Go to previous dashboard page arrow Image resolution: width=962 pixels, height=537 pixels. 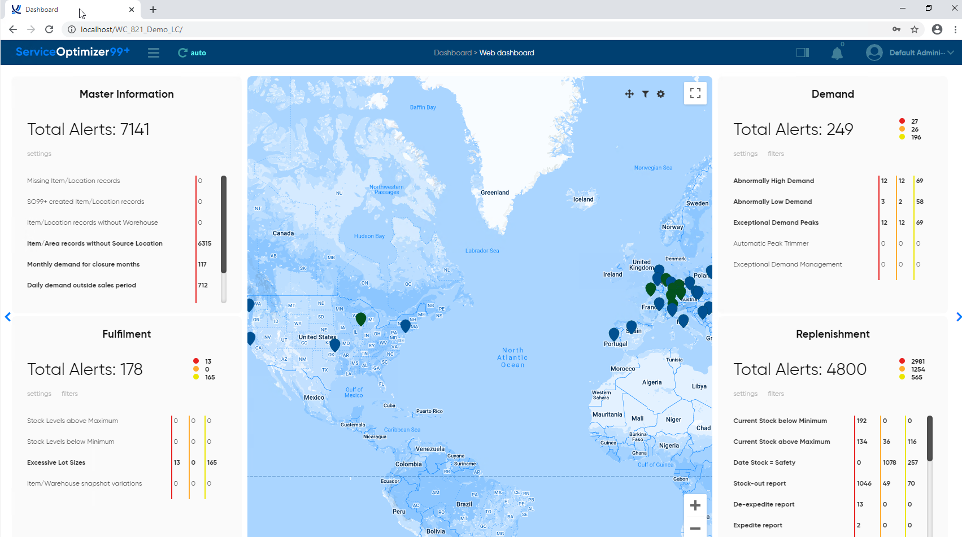(x=7, y=317)
